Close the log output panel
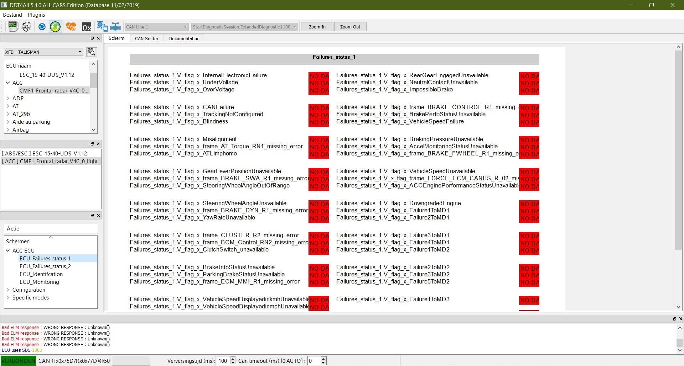 coord(680,319)
